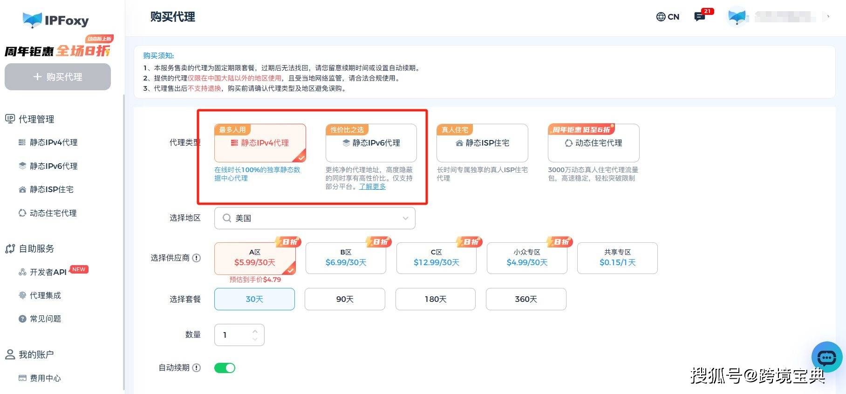Viewport: 846px width, 394px height.
Task: Increase quantity with the up stepper arrow
Action: pos(255,331)
